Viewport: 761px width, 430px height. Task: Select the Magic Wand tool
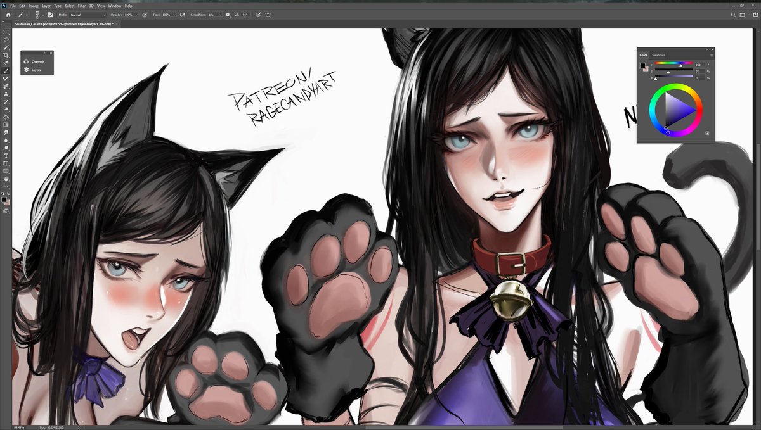[x=6, y=47]
